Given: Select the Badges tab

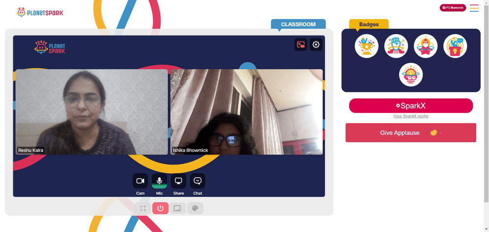Looking at the screenshot, I should click(369, 24).
